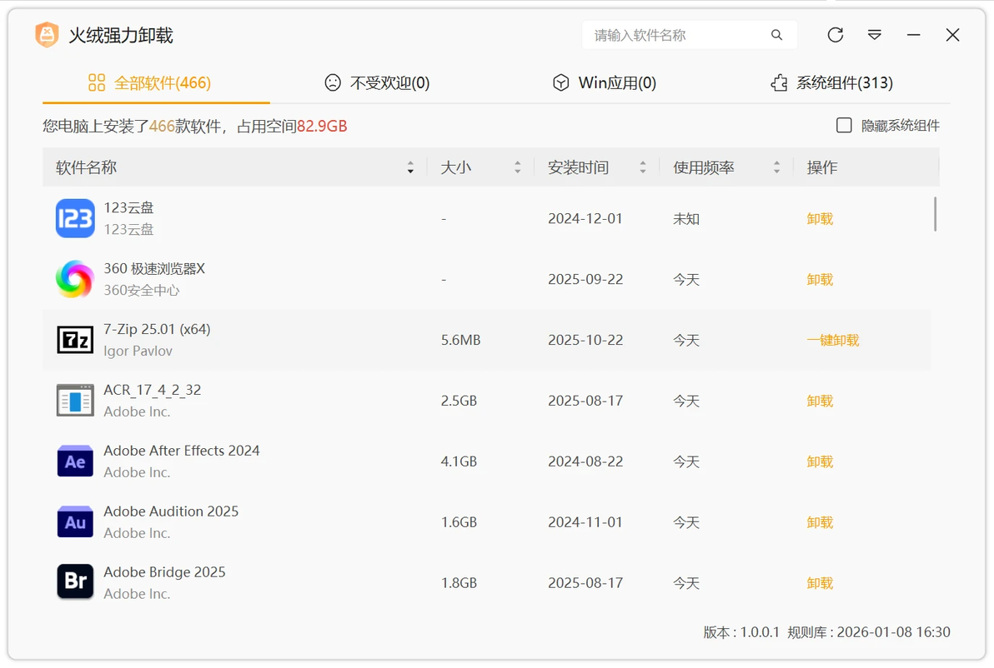Click the puzzle icon on 系统组件 tab
The width and height of the screenshot is (994, 668).
pos(779,82)
